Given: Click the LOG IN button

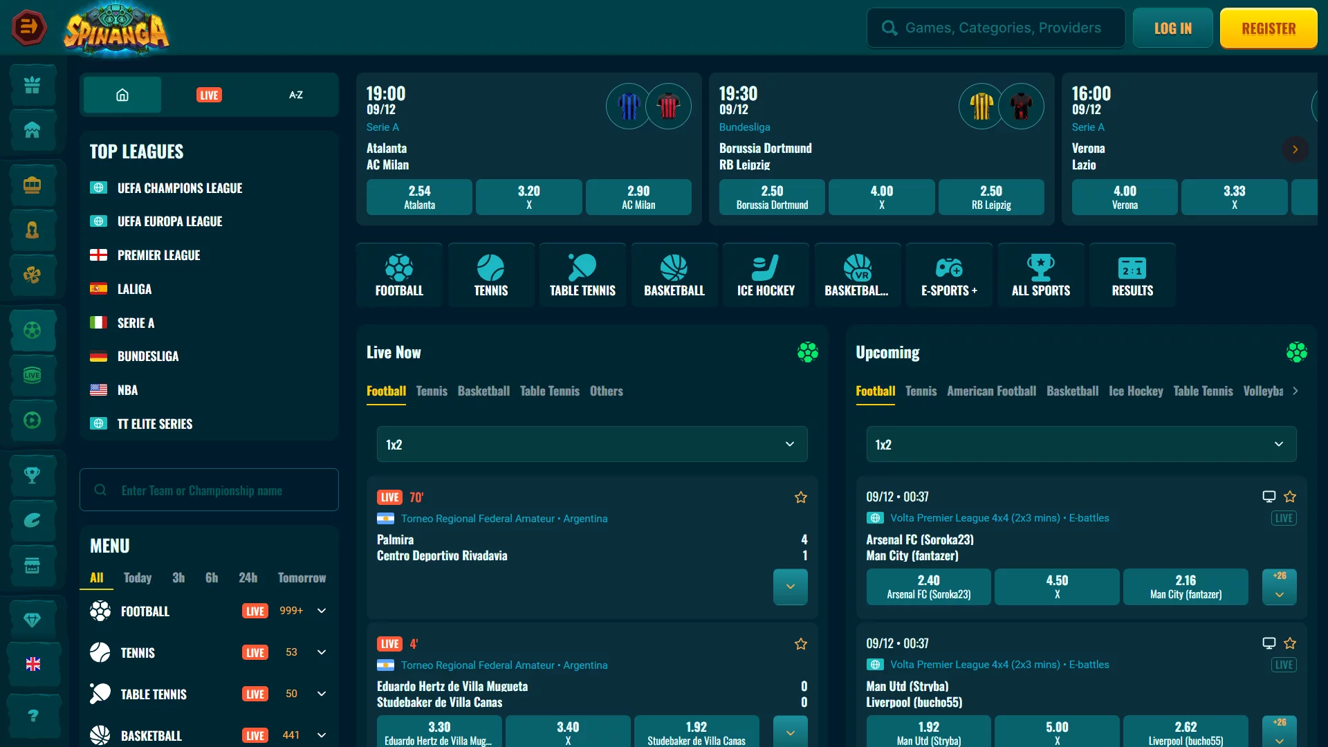Looking at the screenshot, I should 1173,28.
